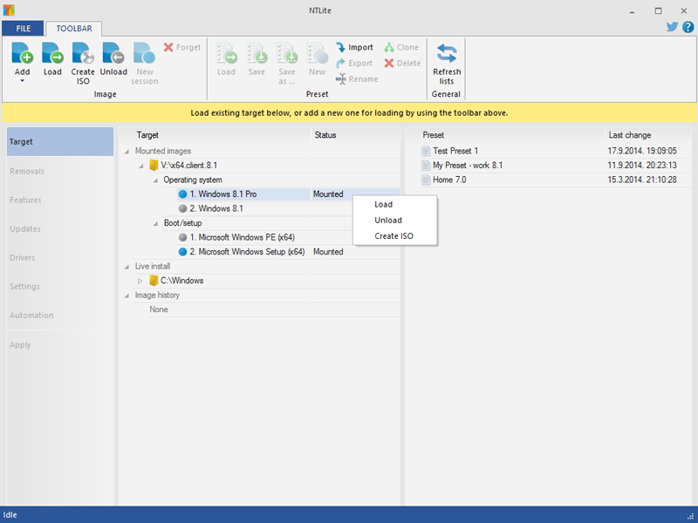Viewport: 698px width, 523px height.
Task: Click the Idle status bar text
Action: (10, 515)
